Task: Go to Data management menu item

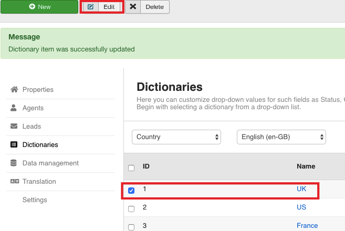Action: tap(50, 163)
